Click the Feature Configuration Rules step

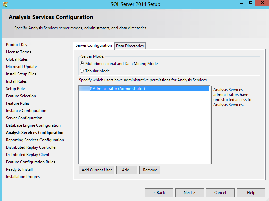click(x=31, y=162)
